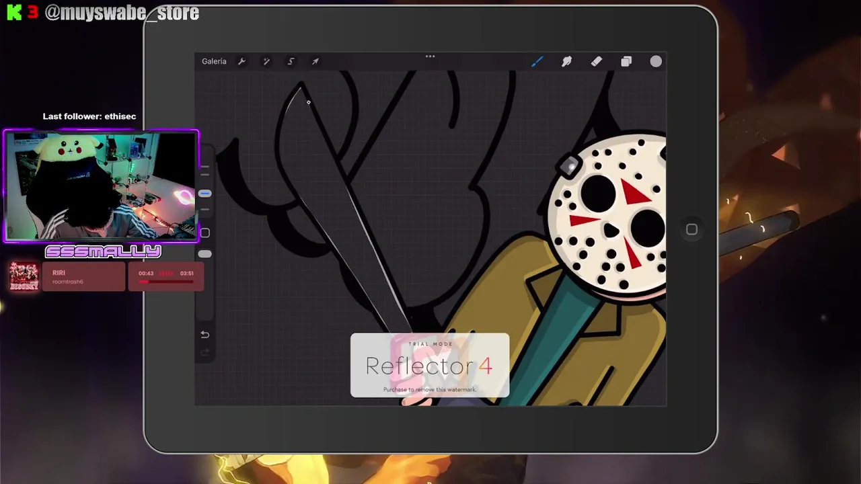This screenshot has width=861, height=484.
Task: Click the brush size slider handle
Action: [x=204, y=194]
